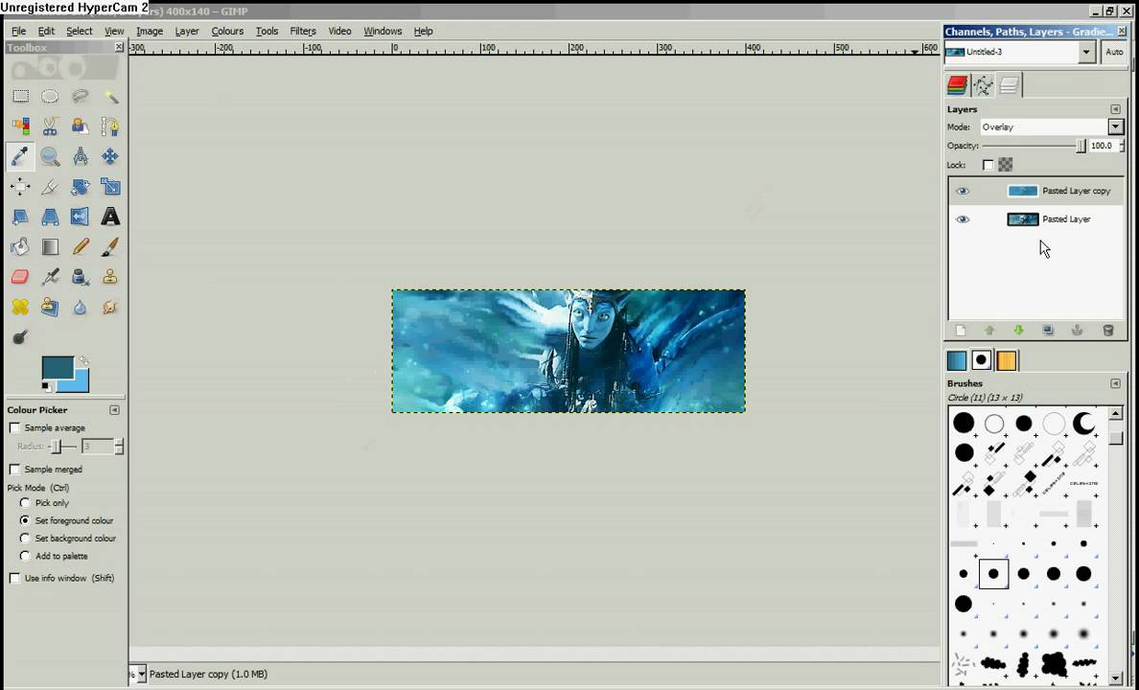This screenshot has height=690, width=1139.
Task: Select the Perspective tool
Action: tap(50, 217)
